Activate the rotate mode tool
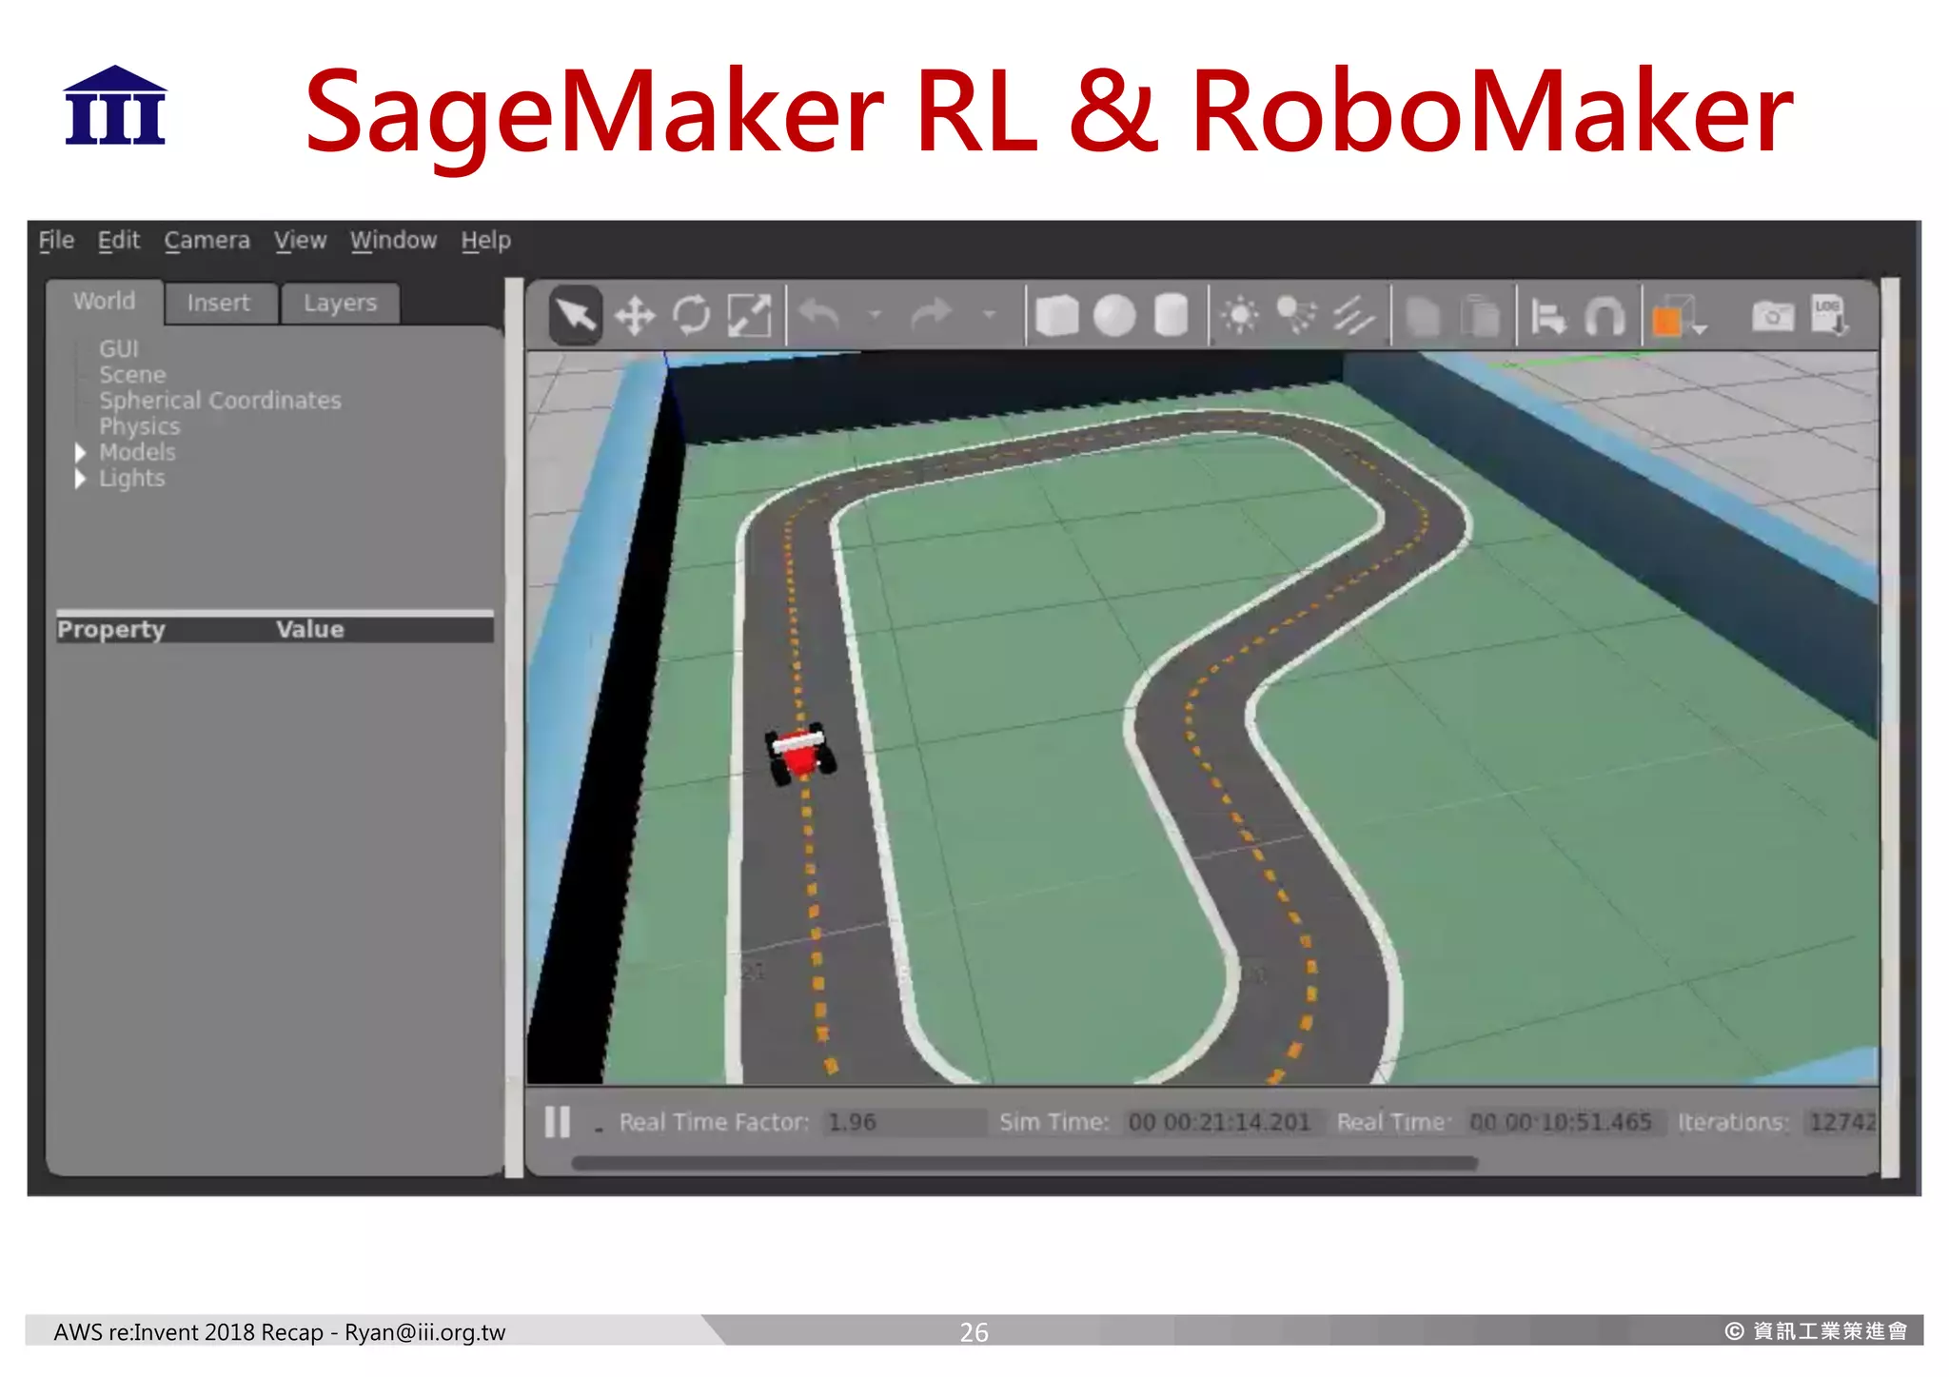 pos(692,315)
